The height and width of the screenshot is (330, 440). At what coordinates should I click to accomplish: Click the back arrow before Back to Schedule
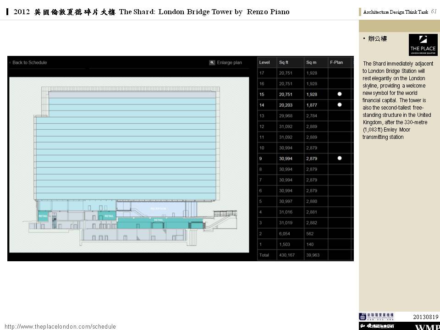[10, 63]
